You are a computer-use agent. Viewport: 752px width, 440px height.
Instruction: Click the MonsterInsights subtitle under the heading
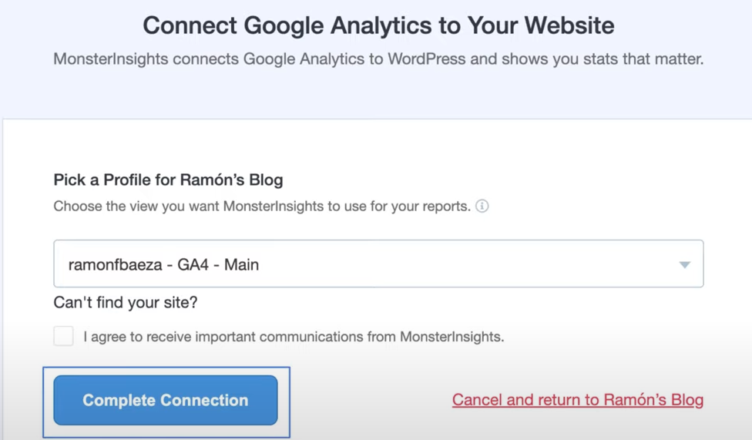pyautogui.click(x=378, y=59)
